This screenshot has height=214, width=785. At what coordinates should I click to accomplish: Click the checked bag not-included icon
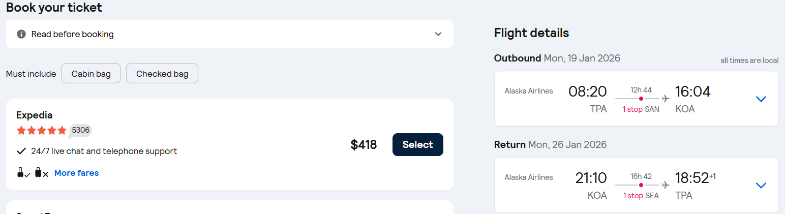tap(41, 173)
